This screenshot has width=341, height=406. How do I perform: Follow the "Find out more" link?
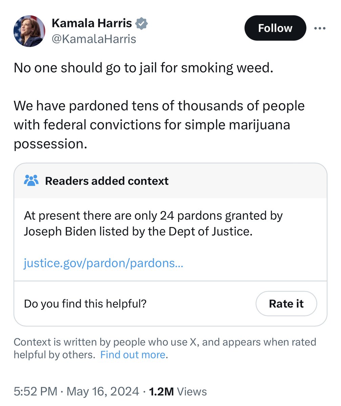coord(133,355)
